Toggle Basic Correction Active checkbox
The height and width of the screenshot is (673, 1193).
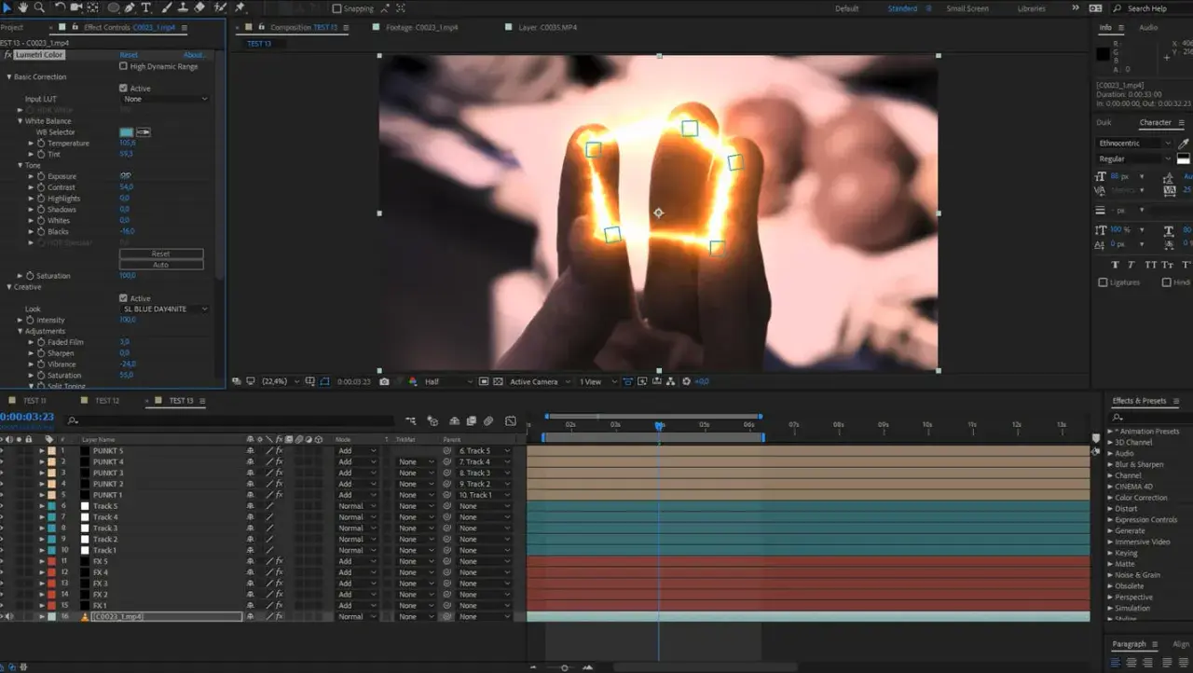coord(124,89)
